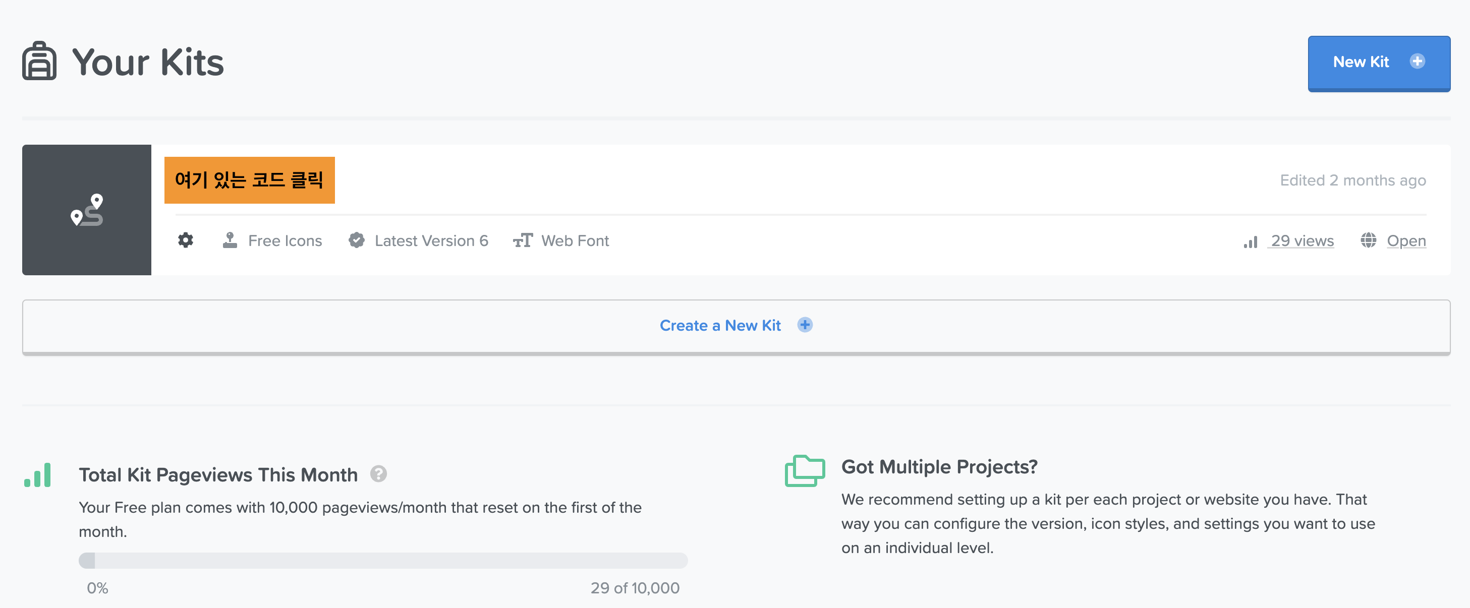The height and width of the screenshot is (608, 1470).
Task: Click the backpack icon beside Your Kits
Action: tap(39, 61)
